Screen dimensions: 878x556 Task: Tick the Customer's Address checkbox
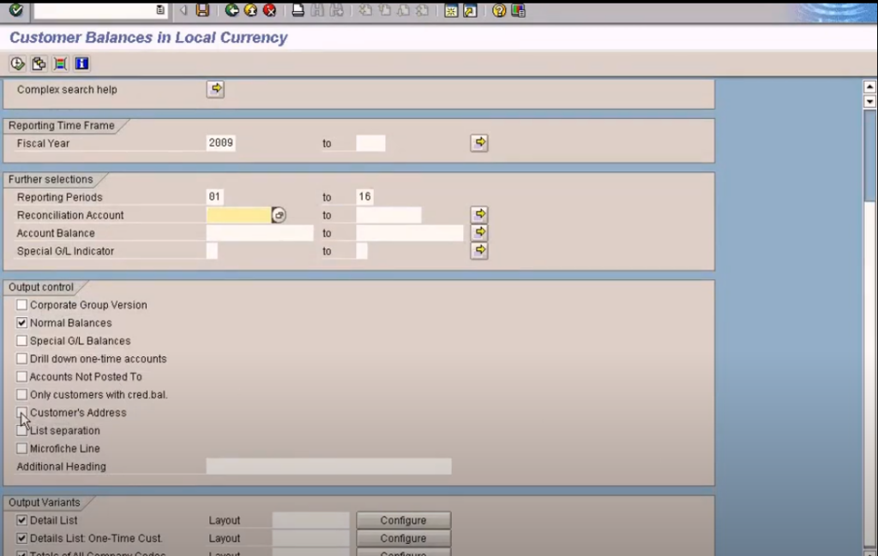click(21, 412)
